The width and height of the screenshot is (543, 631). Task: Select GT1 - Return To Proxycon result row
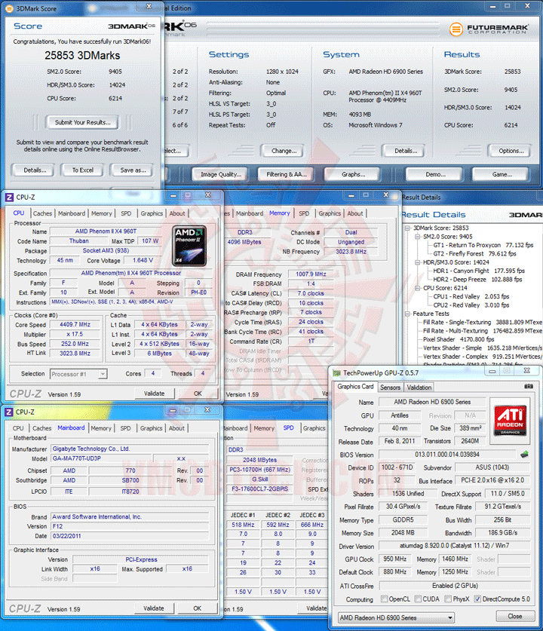[483, 245]
